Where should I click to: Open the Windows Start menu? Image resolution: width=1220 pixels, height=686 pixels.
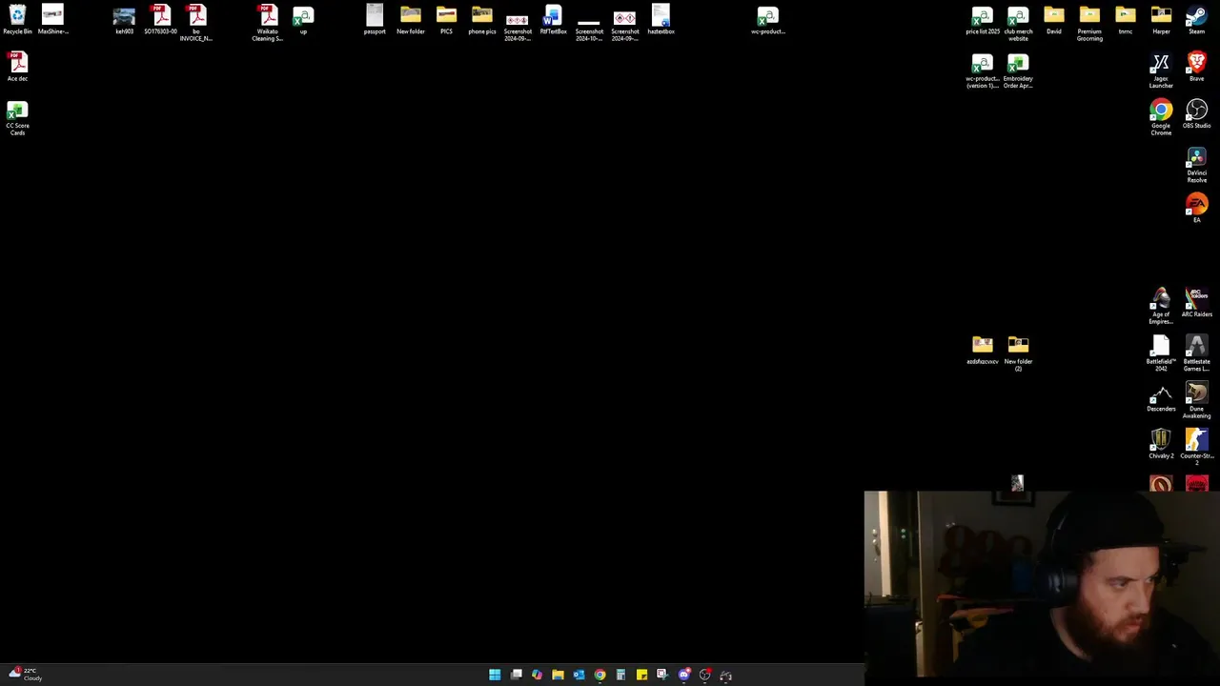point(495,675)
